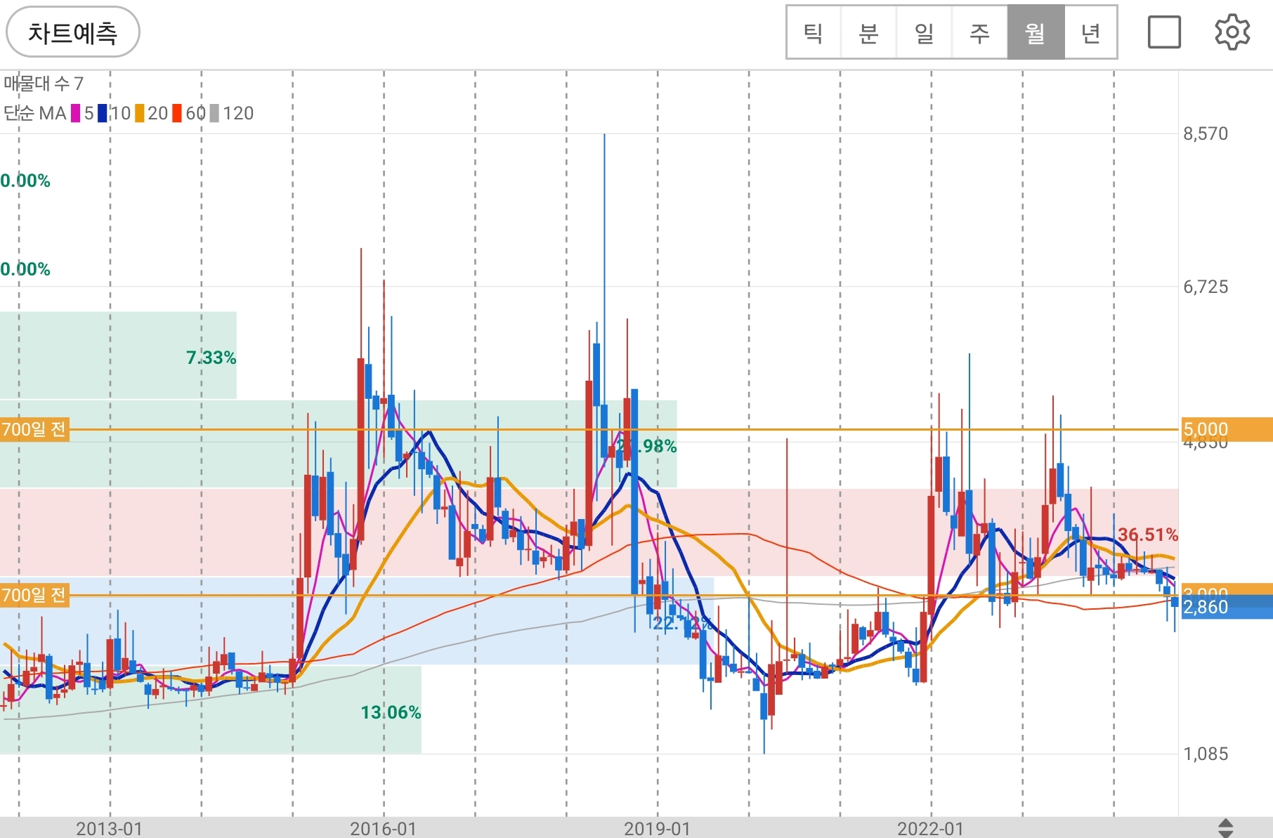Image resolution: width=1273 pixels, height=838 pixels.
Task: Select the lower 700일 전 line label
Action: 34,596
